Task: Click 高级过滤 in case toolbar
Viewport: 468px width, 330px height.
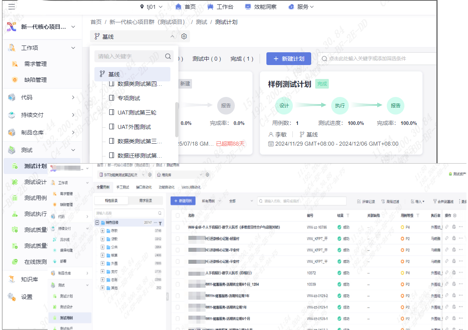Action: click(390, 202)
